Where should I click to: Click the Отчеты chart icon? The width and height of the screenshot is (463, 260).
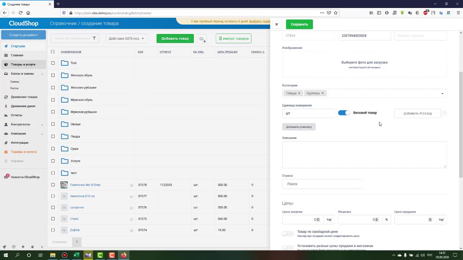click(x=6, y=115)
